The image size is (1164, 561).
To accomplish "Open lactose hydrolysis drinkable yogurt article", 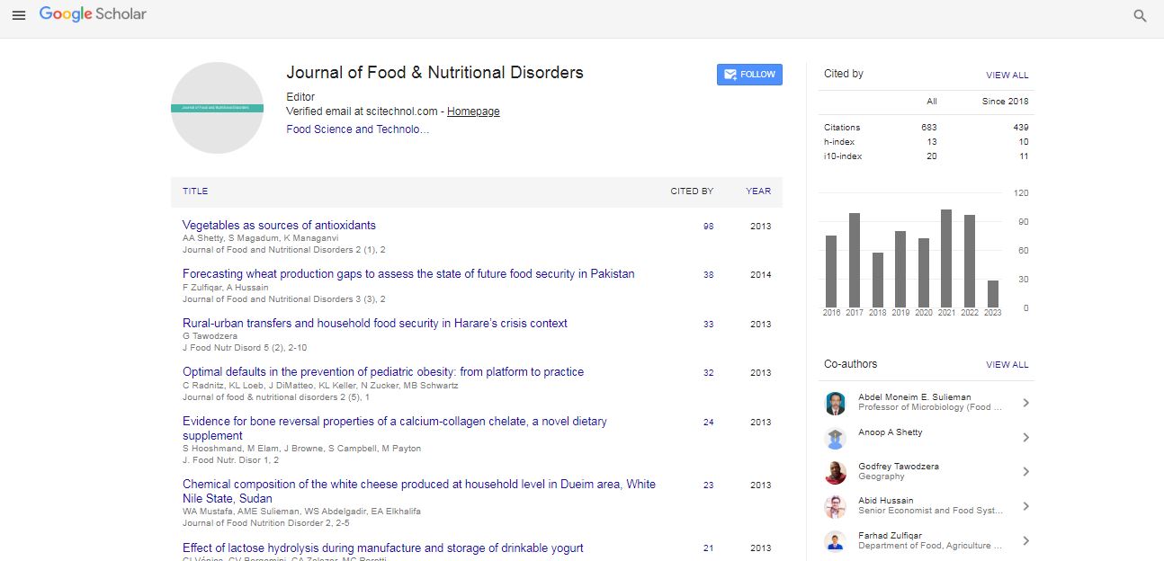I will 383,548.
